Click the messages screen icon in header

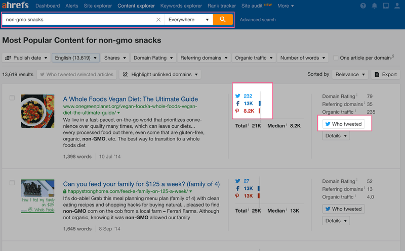point(386,6)
